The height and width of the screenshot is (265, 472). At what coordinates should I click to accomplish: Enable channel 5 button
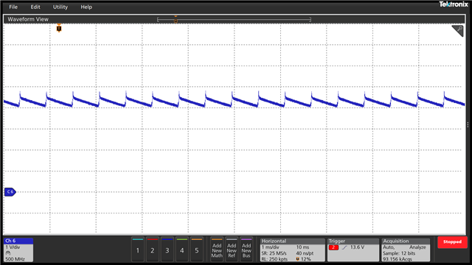tap(197, 250)
